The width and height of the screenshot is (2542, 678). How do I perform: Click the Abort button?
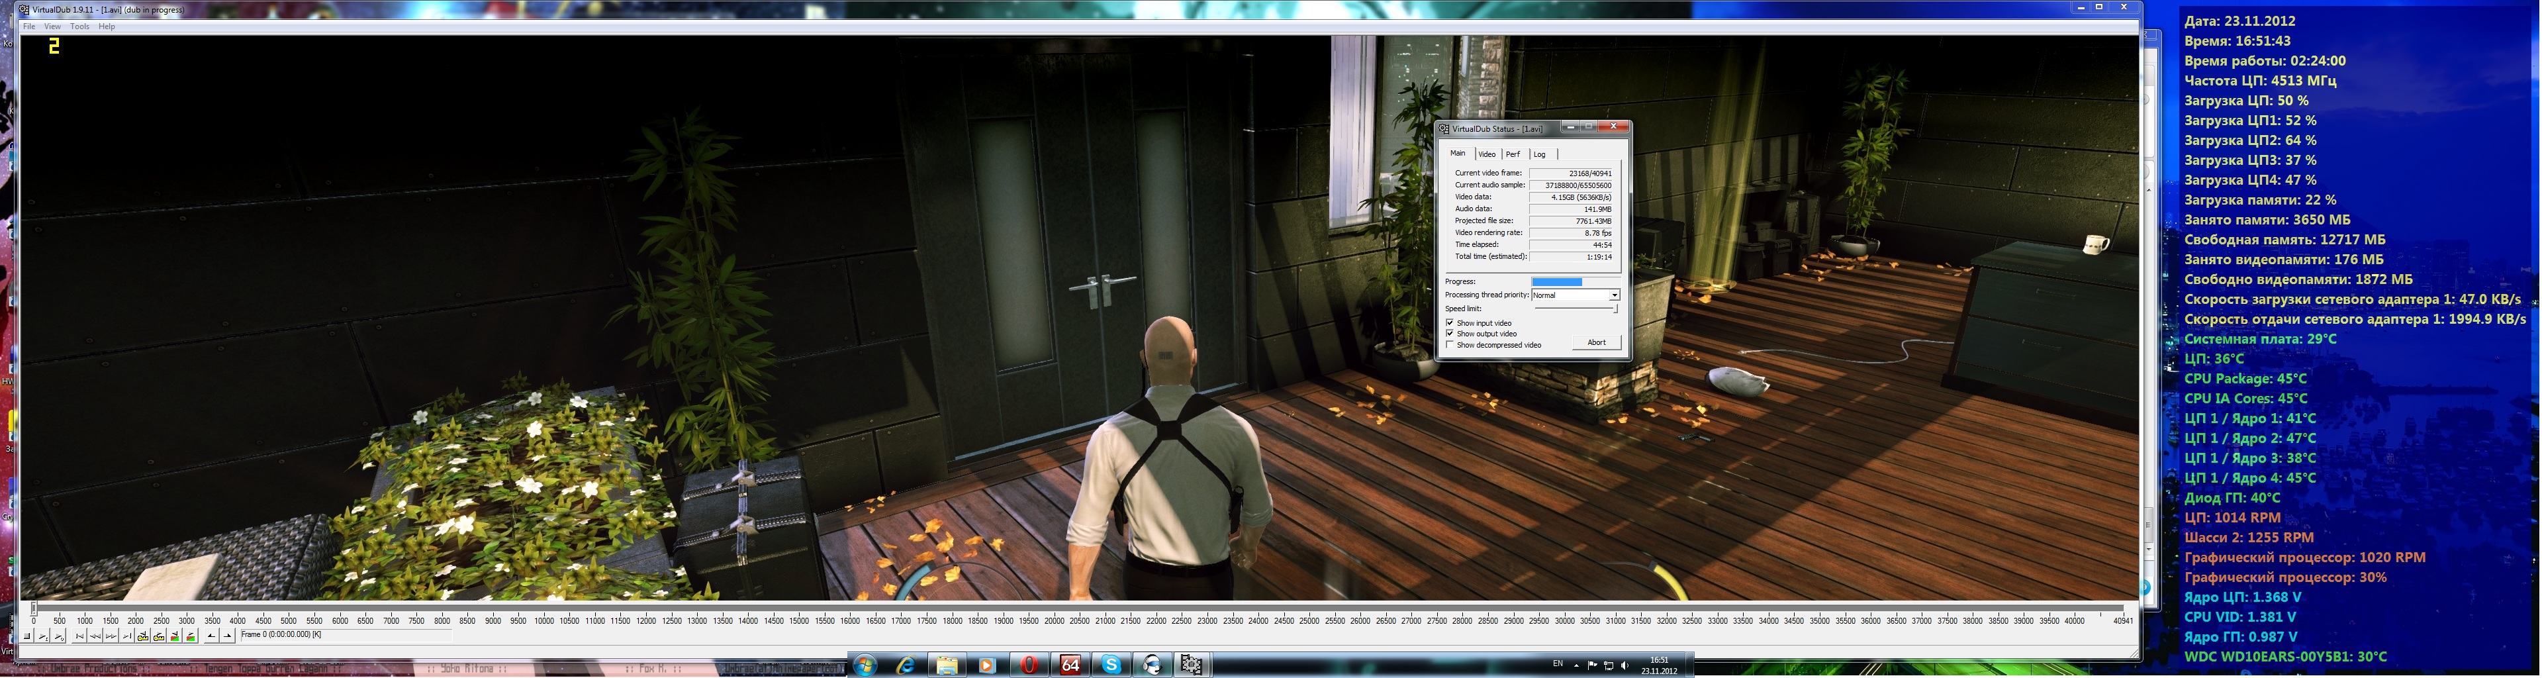(1597, 342)
